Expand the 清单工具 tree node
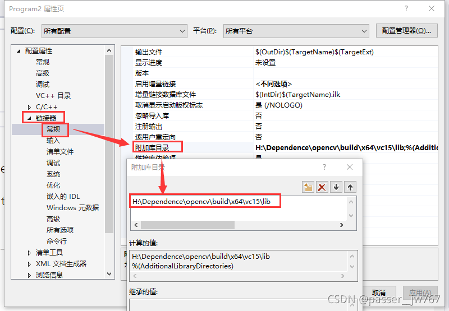The width and height of the screenshot is (449, 311). (x=29, y=253)
